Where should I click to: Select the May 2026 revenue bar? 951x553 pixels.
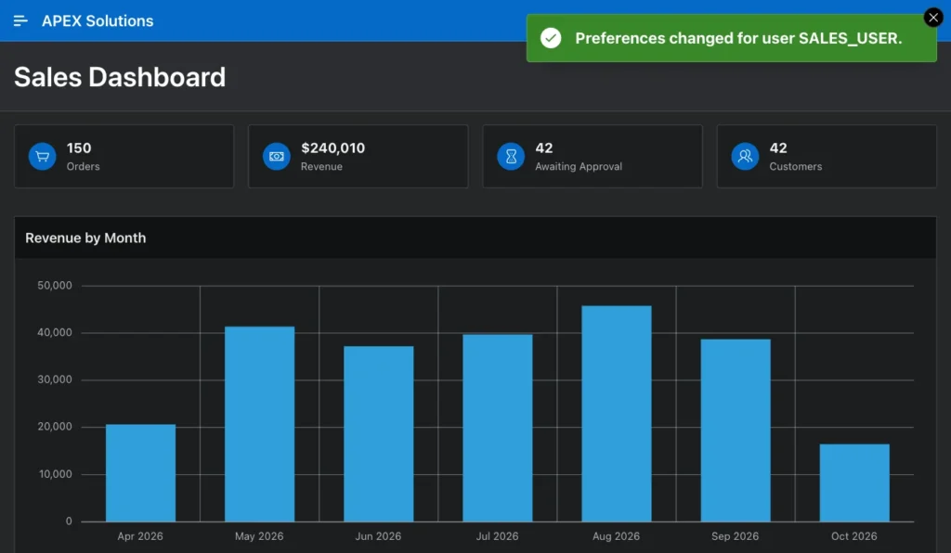[x=260, y=424]
